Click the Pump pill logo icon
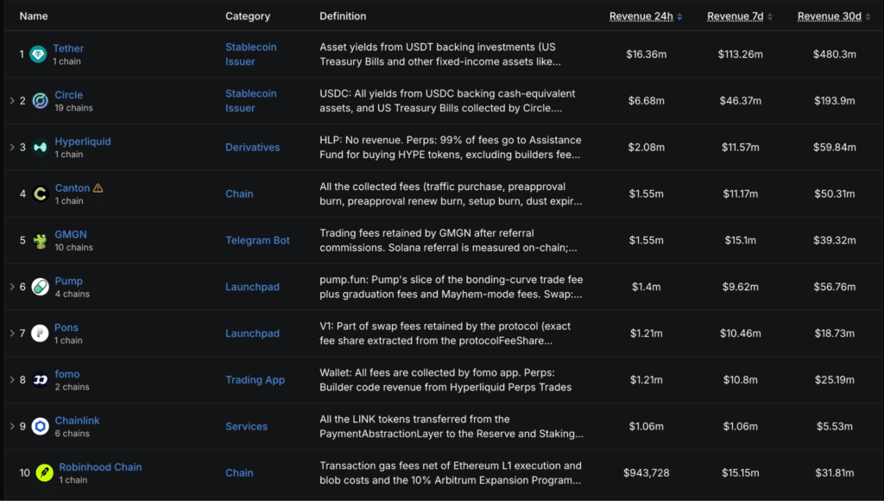Screen dimensions: 884x501 [x=40, y=287]
